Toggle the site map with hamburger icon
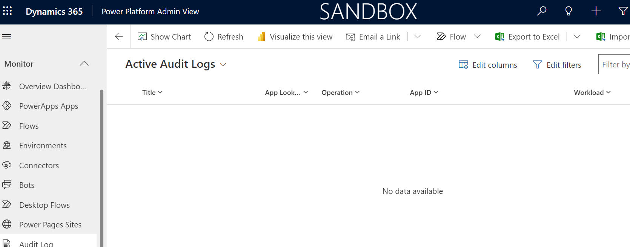The width and height of the screenshot is (630, 247). coord(6,36)
